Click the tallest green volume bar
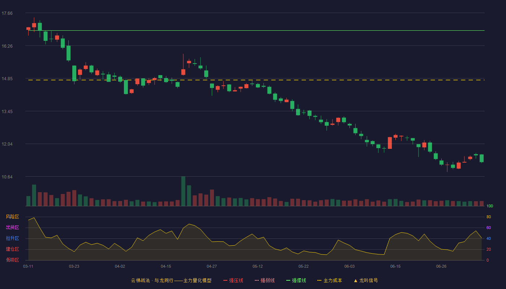Image resolution: width=506 pixels, height=289 pixels. coord(183,191)
